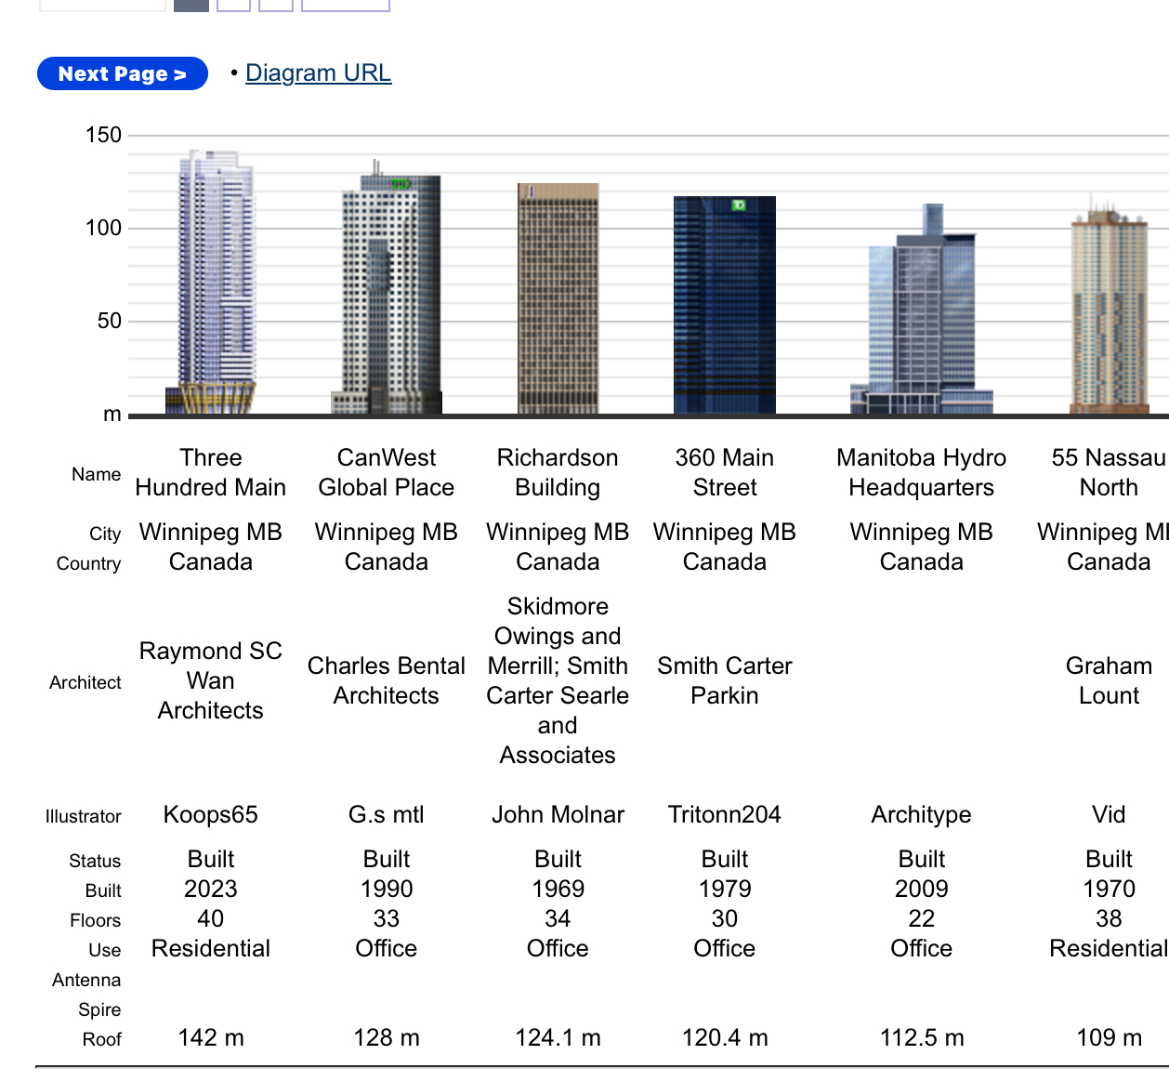Click the CanWest Global Place name
This screenshot has width=1169, height=1081.
click(x=387, y=472)
